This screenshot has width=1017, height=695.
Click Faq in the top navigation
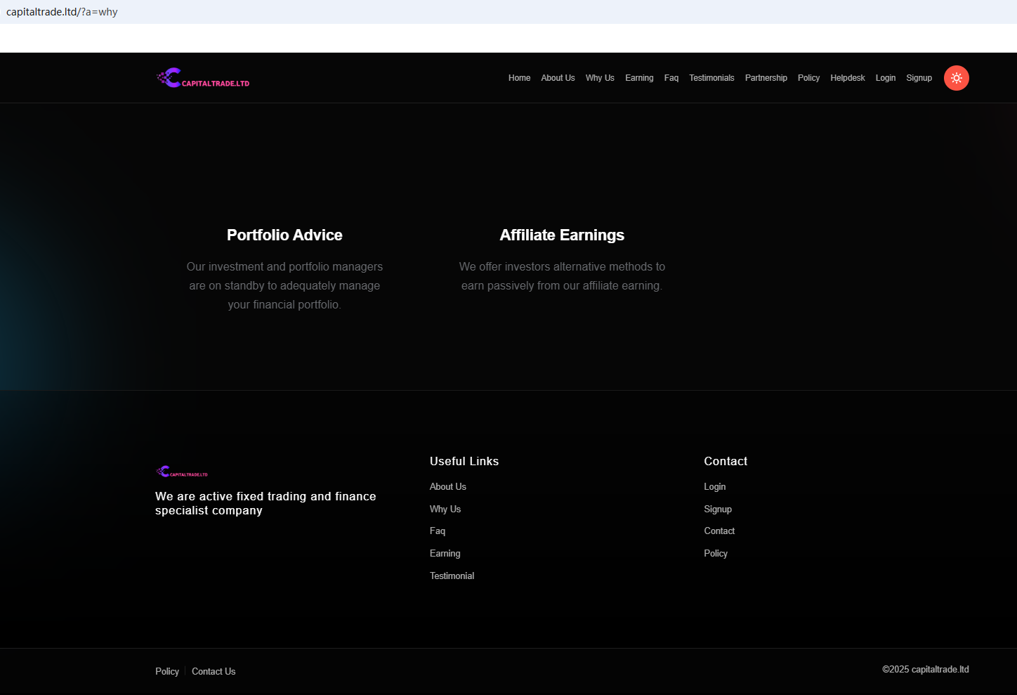coord(671,78)
